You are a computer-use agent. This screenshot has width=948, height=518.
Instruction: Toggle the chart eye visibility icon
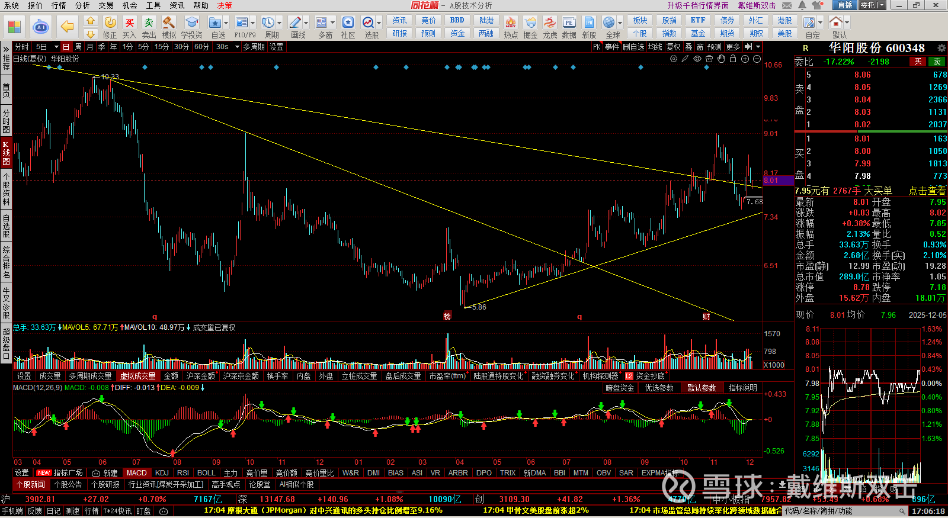[x=697, y=59]
